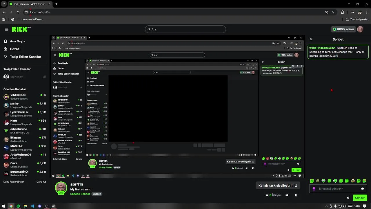
Task: Click the purple chat identity icon
Action: [314, 189]
